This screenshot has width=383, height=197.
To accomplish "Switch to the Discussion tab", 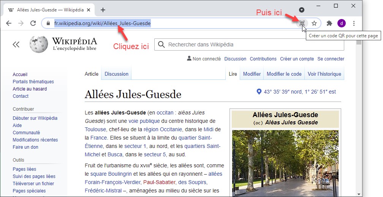I will point(116,74).
